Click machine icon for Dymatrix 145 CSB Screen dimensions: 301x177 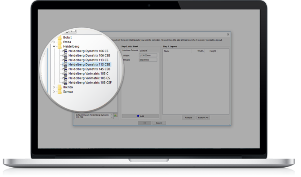[x=65, y=69]
